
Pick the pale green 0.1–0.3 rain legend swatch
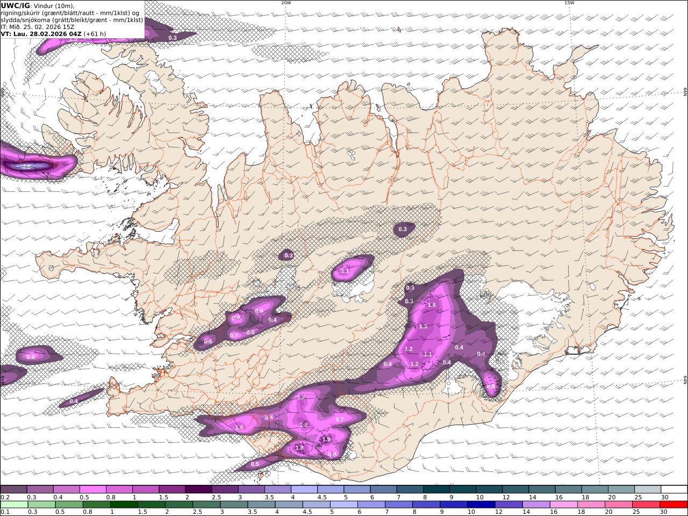[14, 505]
